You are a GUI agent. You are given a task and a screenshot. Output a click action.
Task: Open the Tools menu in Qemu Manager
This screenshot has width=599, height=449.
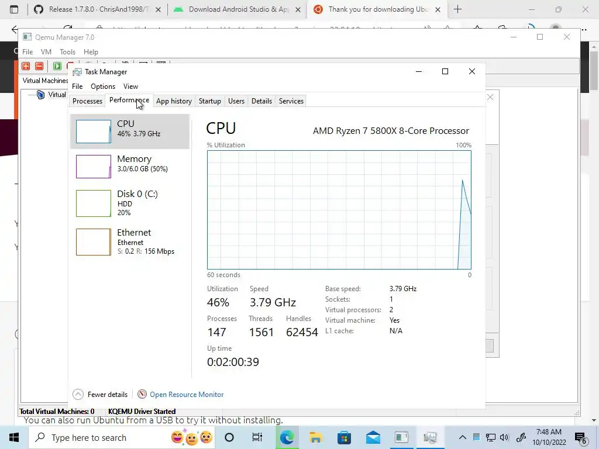[68, 52]
